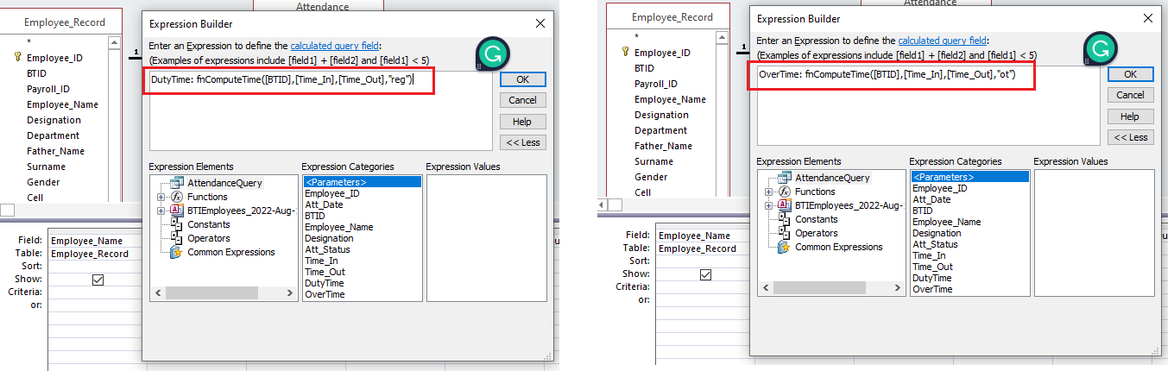Click OK in left Expression Builder

coord(522,79)
